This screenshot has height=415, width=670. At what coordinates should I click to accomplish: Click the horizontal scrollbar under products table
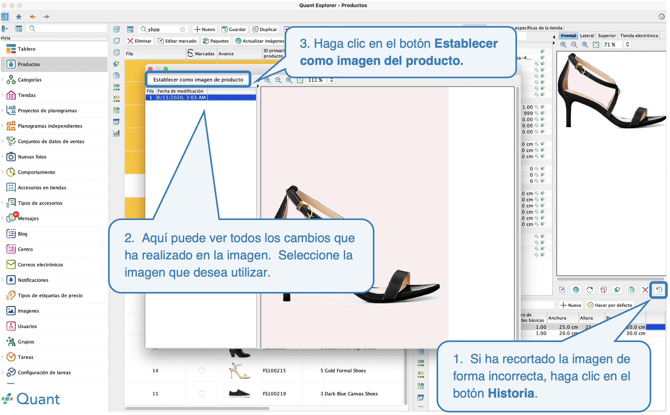197,408
